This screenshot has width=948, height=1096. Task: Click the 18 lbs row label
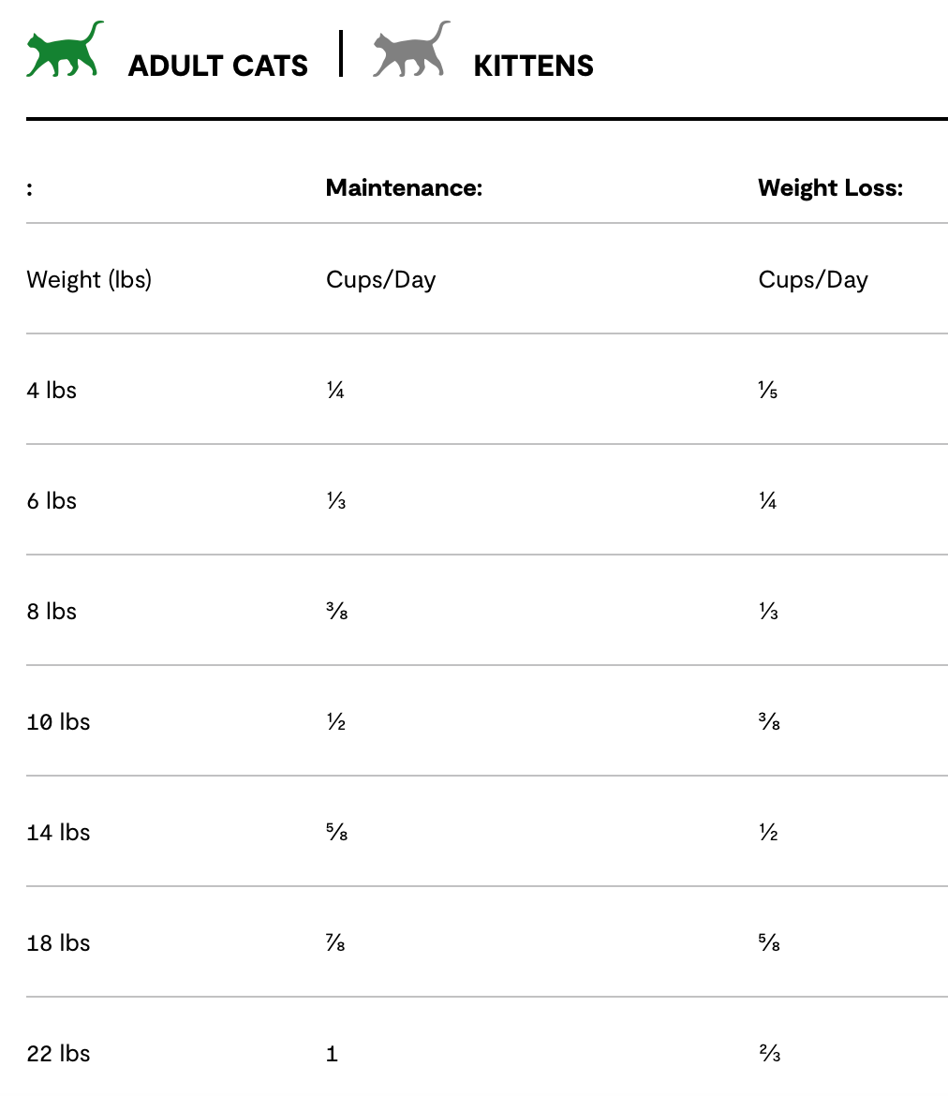click(58, 942)
